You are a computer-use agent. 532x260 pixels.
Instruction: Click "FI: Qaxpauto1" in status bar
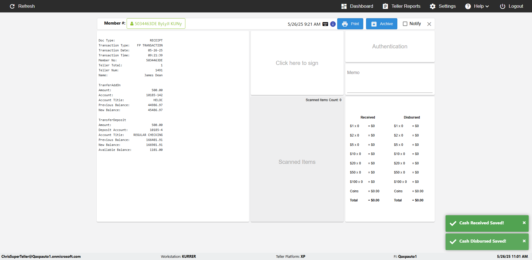(x=405, y=256)
